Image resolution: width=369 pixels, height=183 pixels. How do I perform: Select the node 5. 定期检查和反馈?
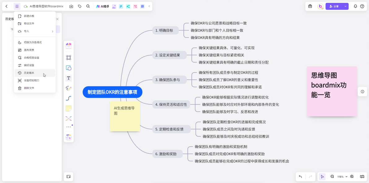coord(171,129)
